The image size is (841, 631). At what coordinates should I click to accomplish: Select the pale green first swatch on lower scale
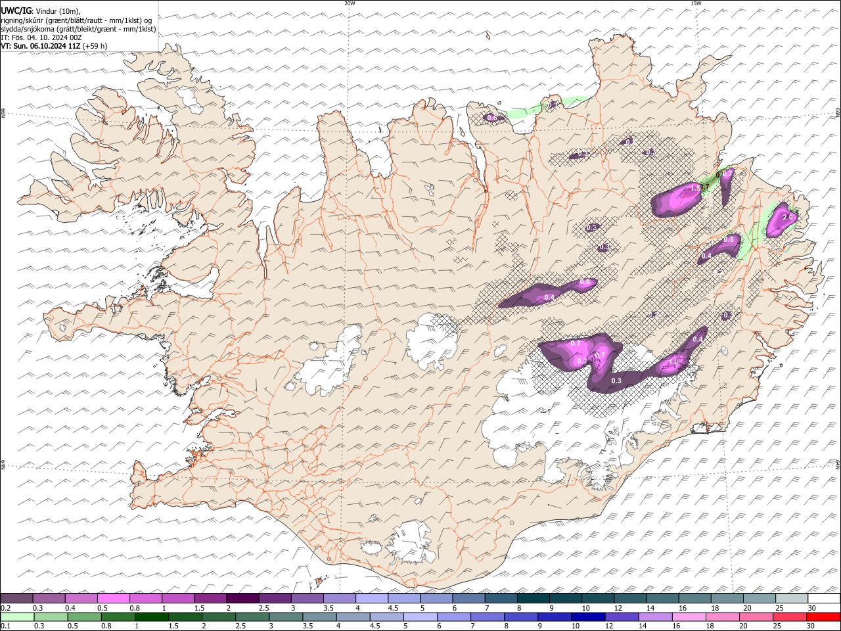[17, 617]
